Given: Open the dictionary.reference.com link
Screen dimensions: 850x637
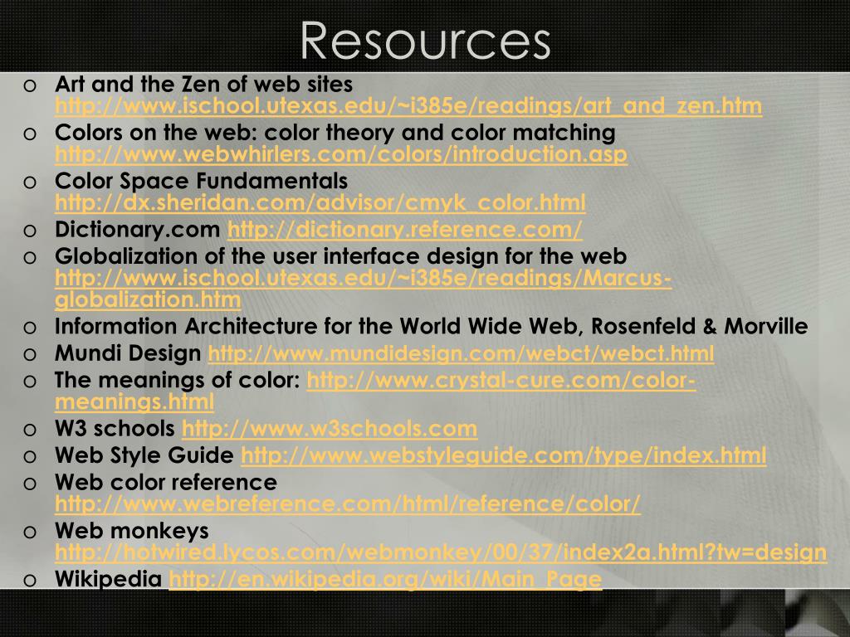Looking at the screenshot, I should coord(405,230).
